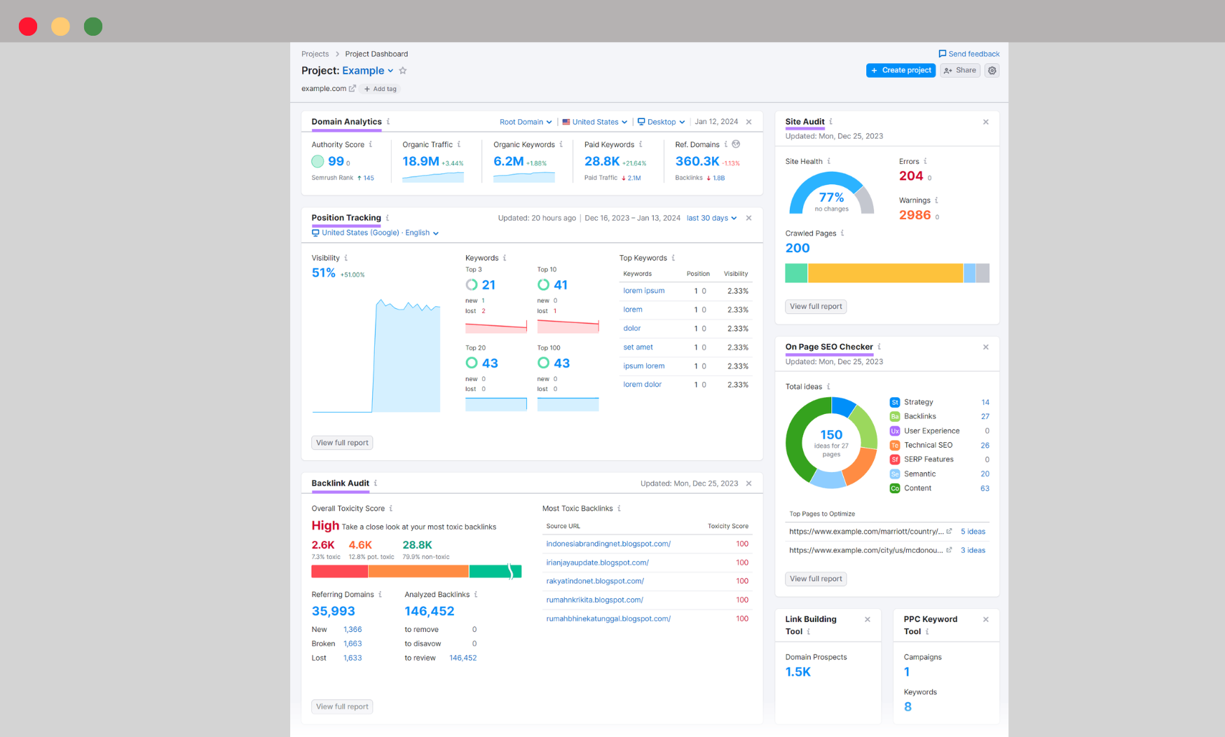Click the info icon next to Site Health

pos(829,160)
